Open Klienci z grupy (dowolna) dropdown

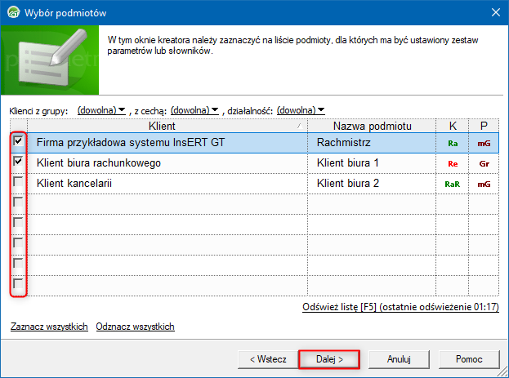101,110
